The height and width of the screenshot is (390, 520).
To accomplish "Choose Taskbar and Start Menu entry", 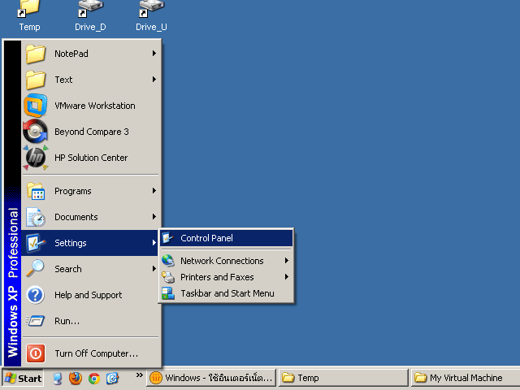I will pyautogui.click(x=227, y=293).
